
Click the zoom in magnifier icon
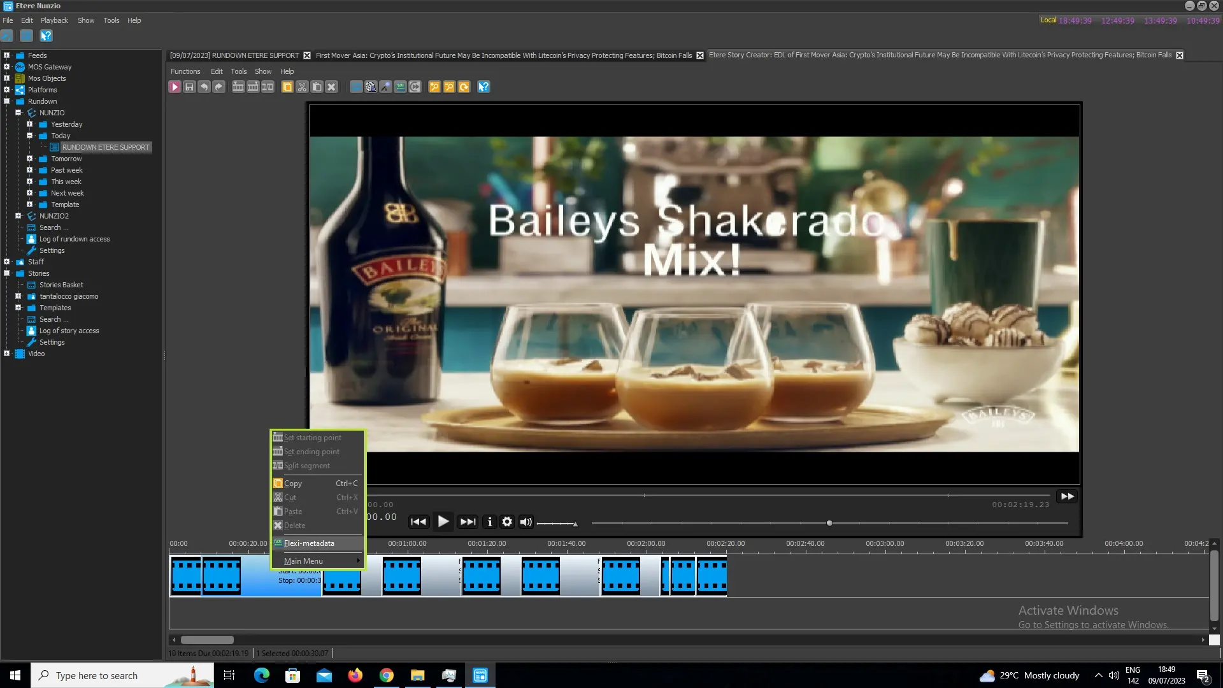click(x=434, y=87)
